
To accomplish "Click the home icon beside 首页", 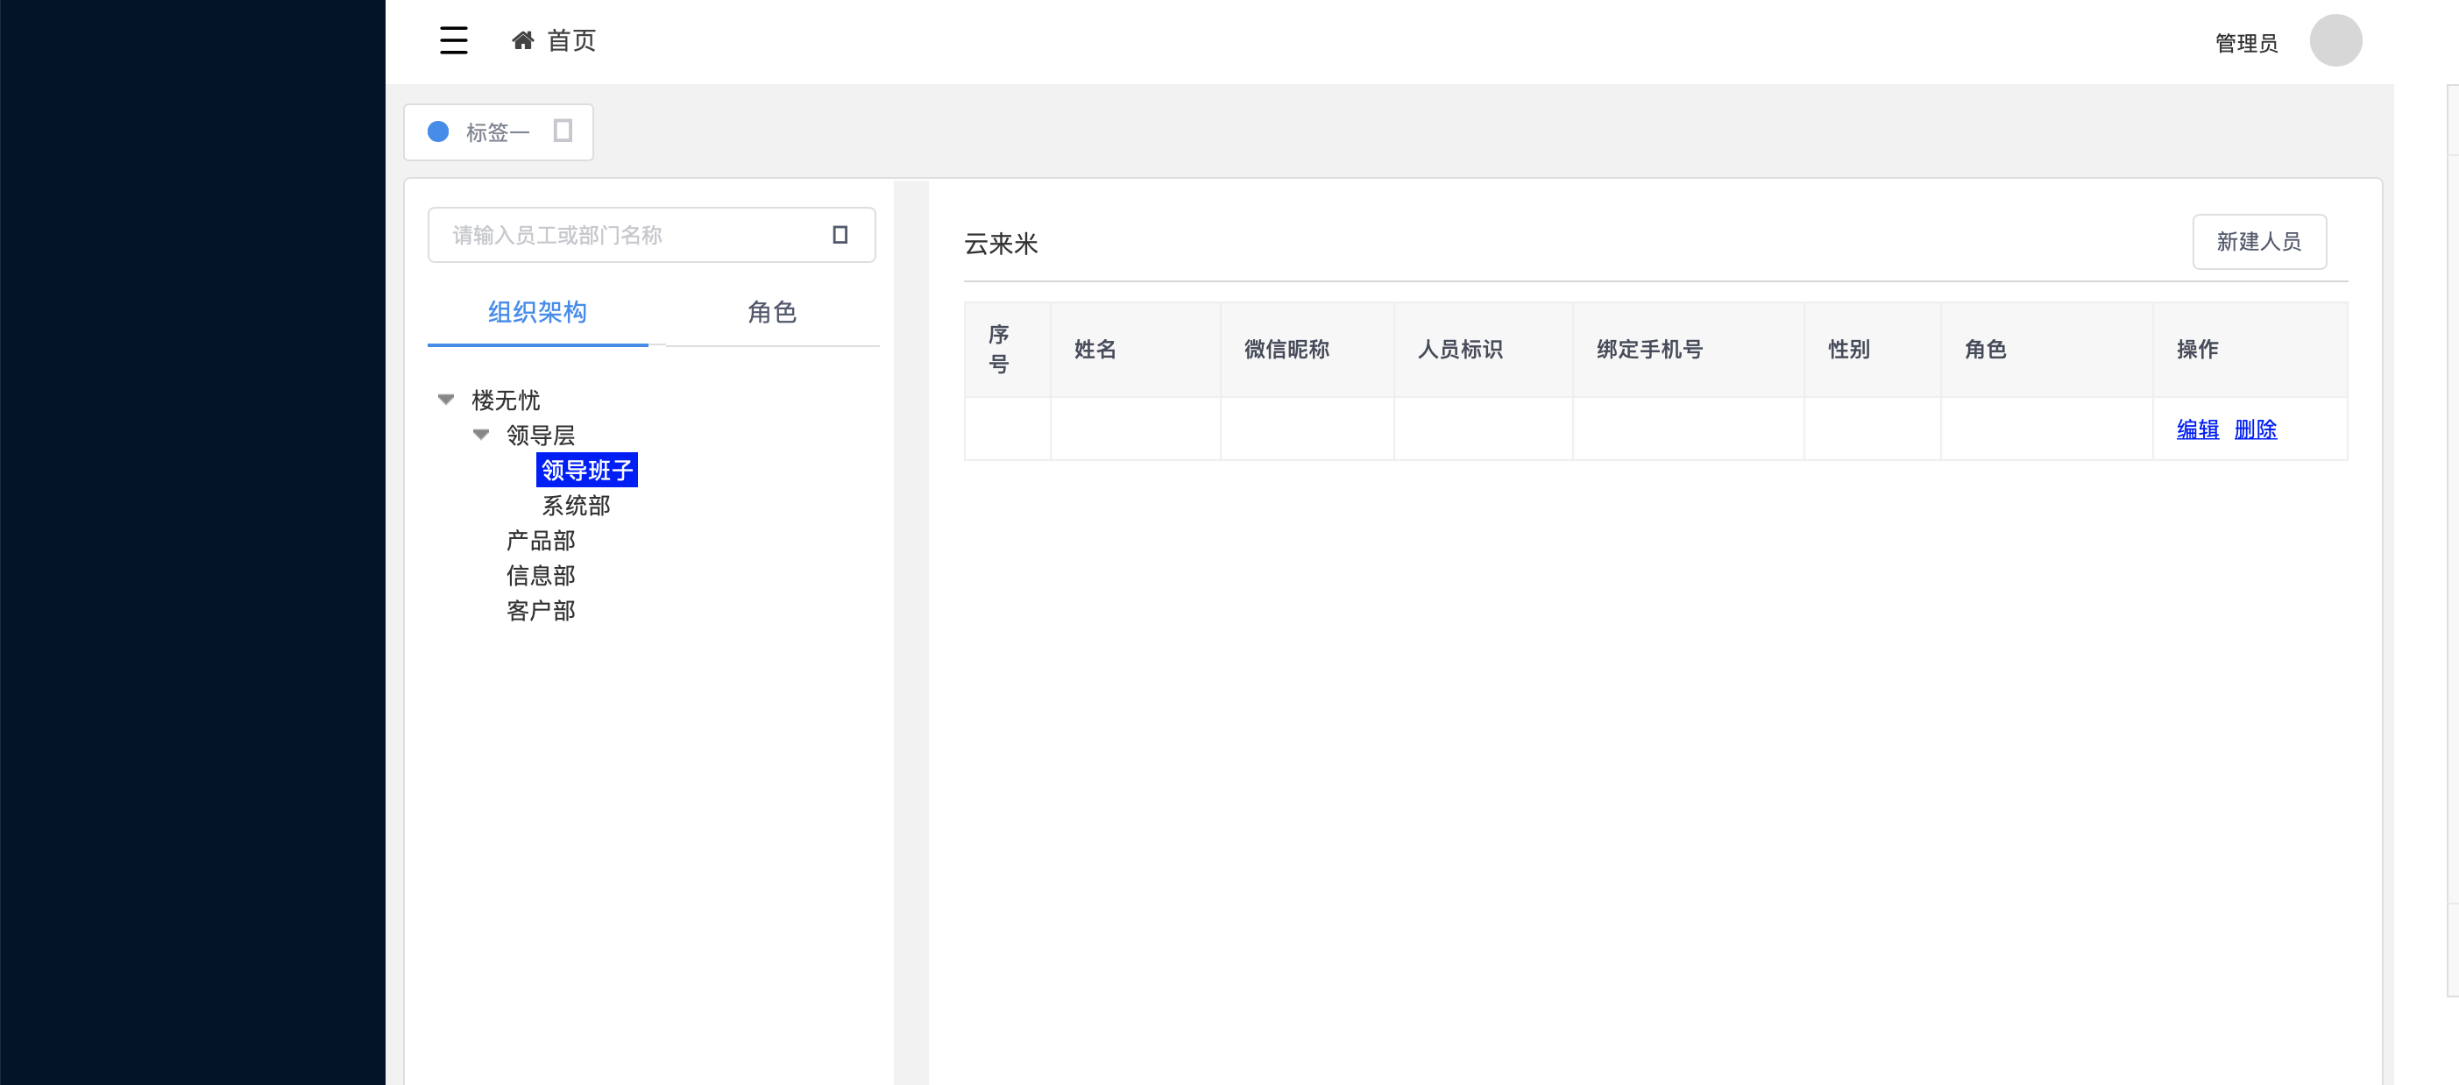I will tap(523, 40).
